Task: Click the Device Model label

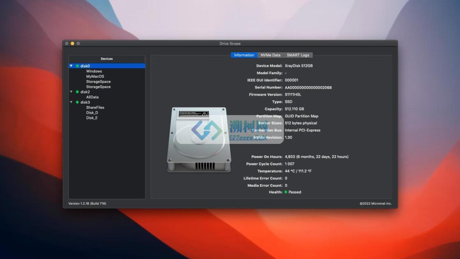Action: [x=269, y=66]
